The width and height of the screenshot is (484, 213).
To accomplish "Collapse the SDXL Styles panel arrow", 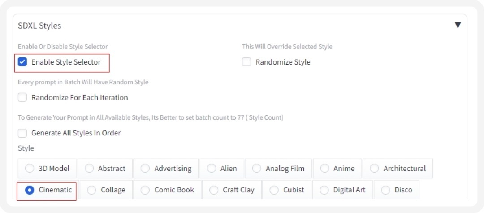I will tap(458, 25).
